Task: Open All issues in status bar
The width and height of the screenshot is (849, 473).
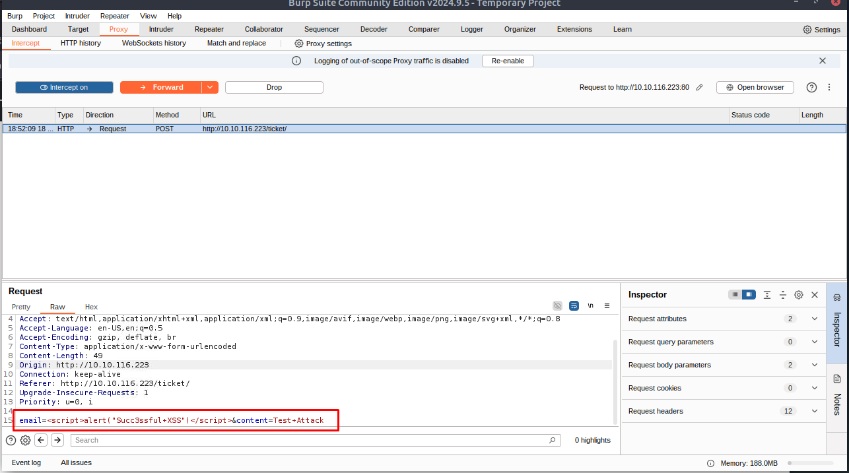Action: coord(76,463)
